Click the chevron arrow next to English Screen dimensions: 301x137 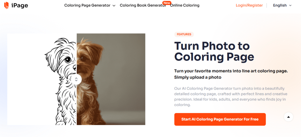pos(290,6)
